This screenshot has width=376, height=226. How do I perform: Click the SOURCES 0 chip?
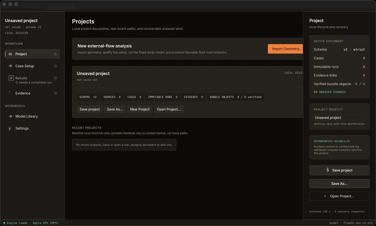click(112, 97)
